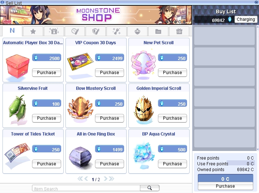
Task: Open the potion consumables category tab
Action: [x=137, y=31]
